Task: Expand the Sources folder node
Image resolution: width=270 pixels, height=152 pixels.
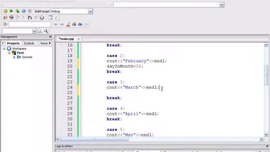Action: pyautogui.click(x=14, y=57)
